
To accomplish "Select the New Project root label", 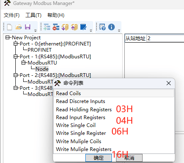I will click(x=26, y=38).
